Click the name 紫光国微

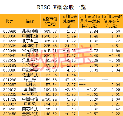click(30, 50)
